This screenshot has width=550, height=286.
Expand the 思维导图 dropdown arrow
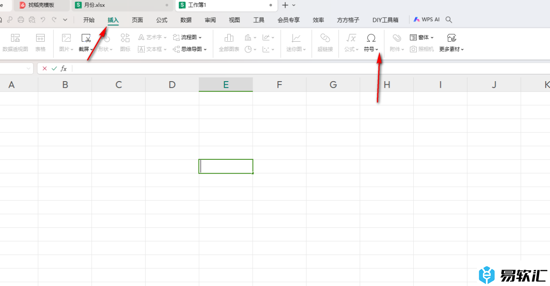coord(205,50)
